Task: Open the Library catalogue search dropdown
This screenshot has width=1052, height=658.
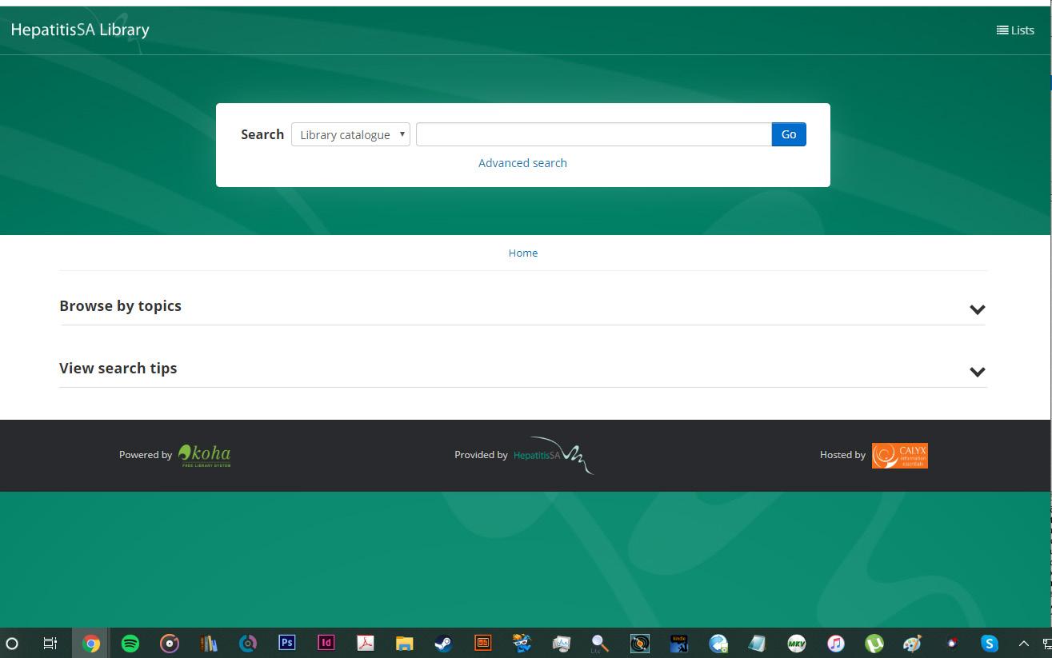Action: [x=350, y=134]
